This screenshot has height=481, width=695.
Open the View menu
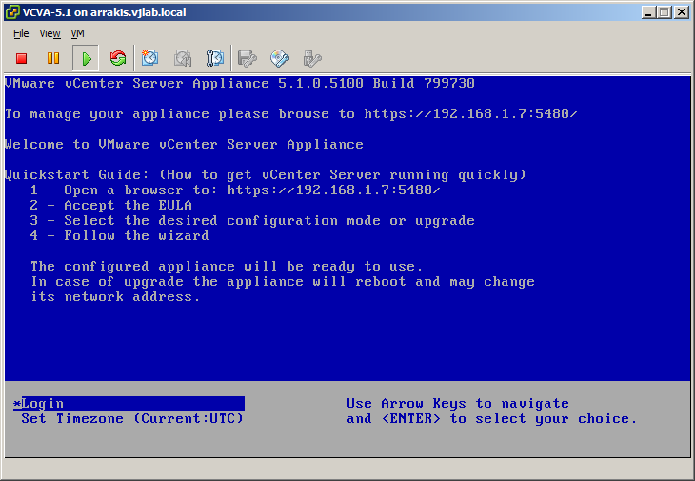pos(50,33)
